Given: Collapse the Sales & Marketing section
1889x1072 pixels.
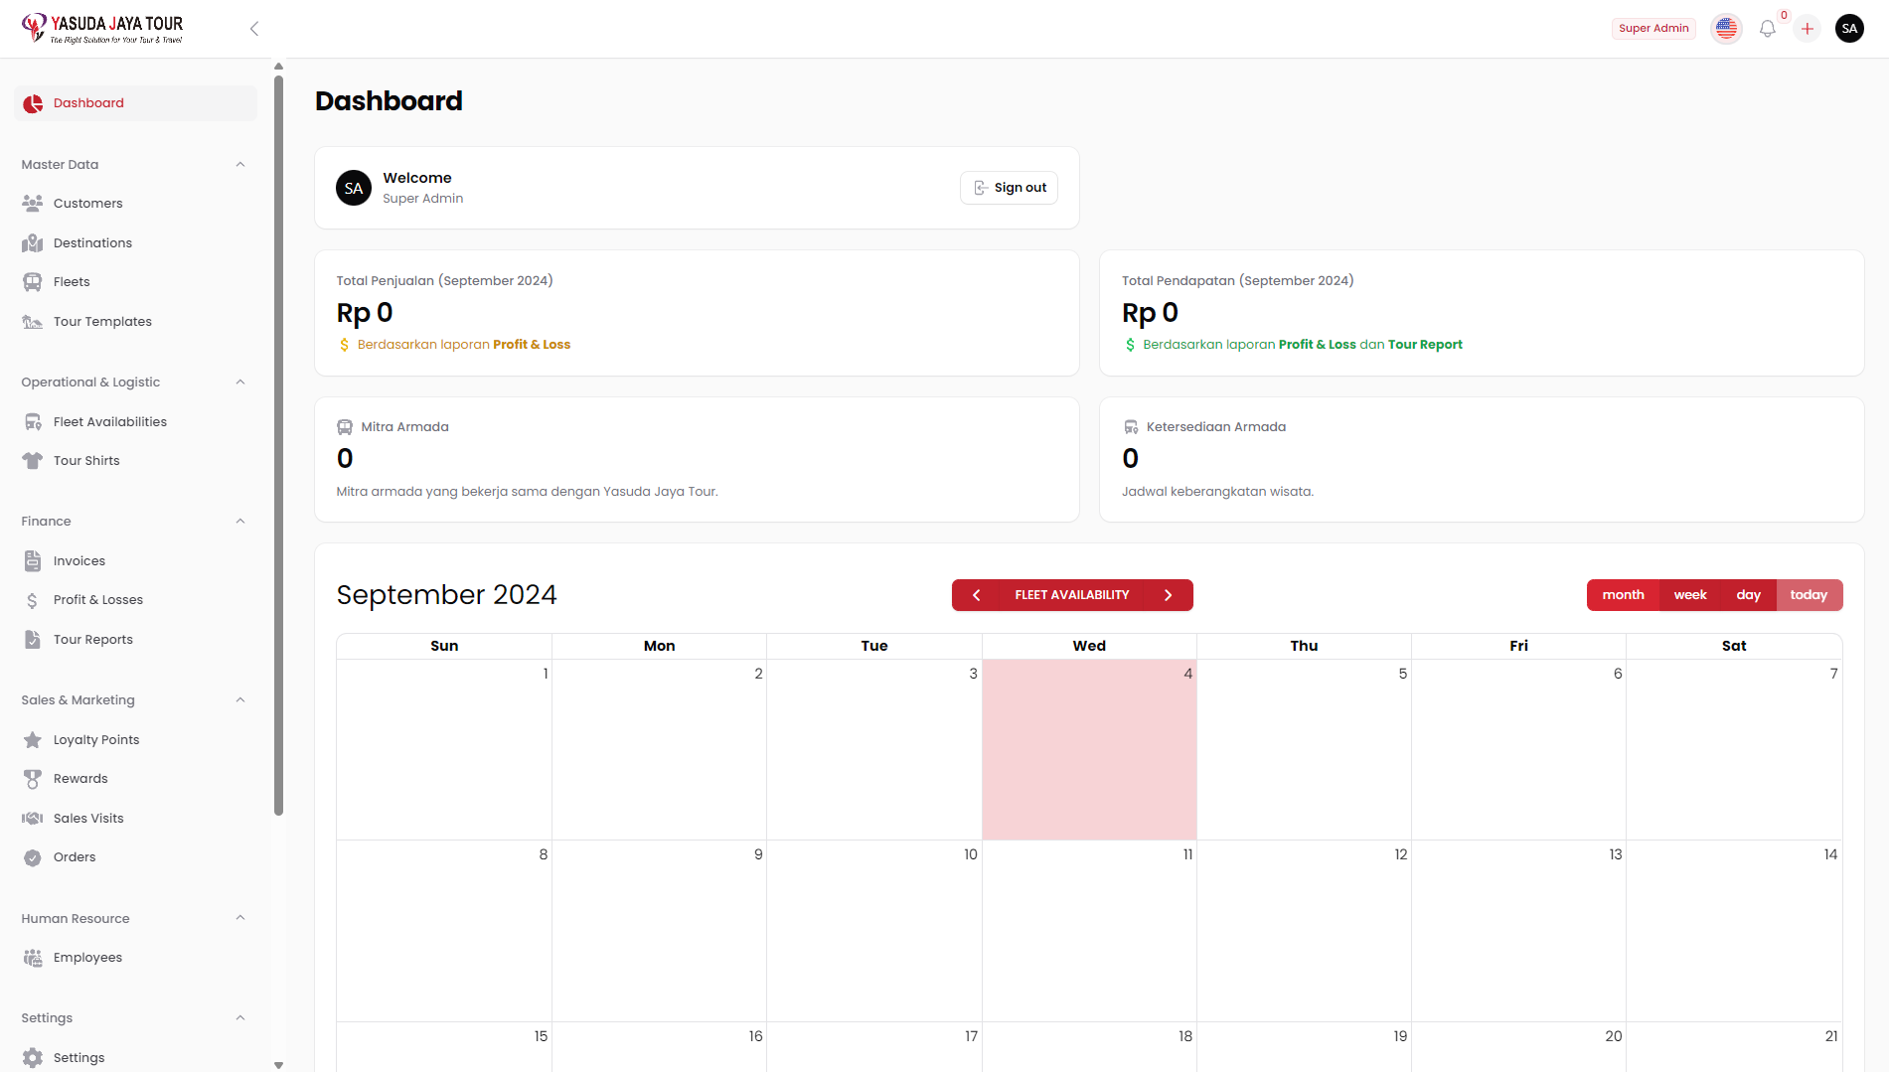Looking at the screenshot, I should pos(240,700).
